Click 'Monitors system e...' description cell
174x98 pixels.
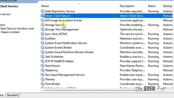pyautogui.click(x=132, y=43)
